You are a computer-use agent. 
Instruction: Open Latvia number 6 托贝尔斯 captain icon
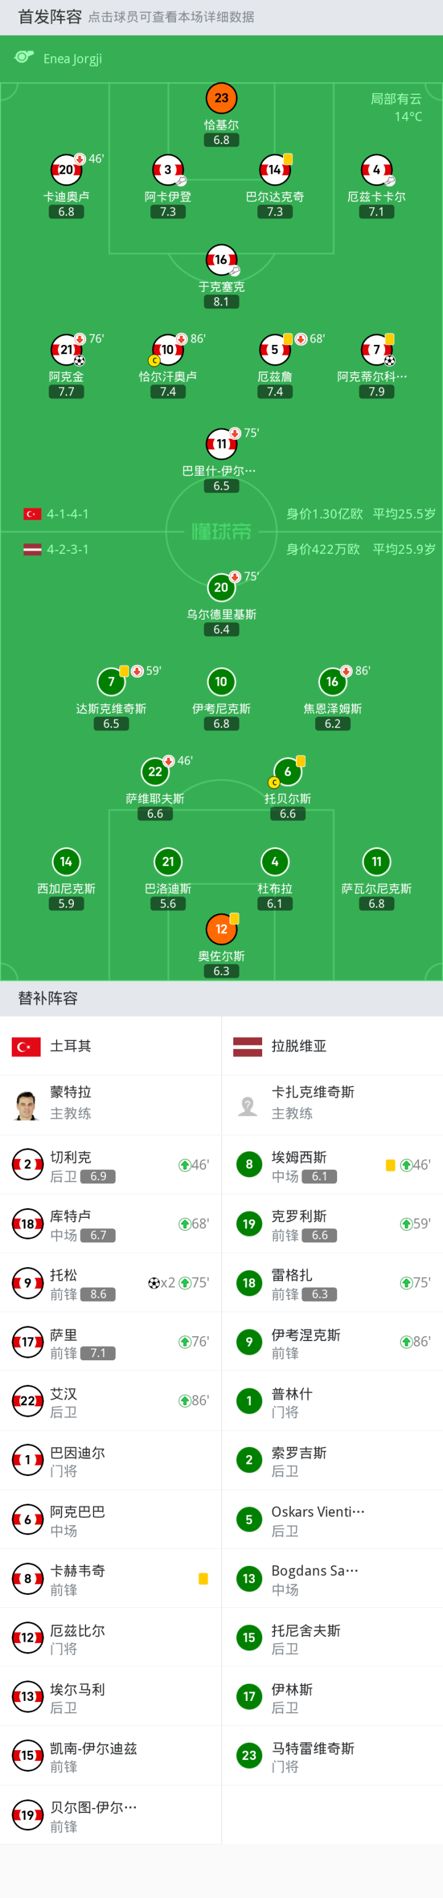tap(288, 771)
